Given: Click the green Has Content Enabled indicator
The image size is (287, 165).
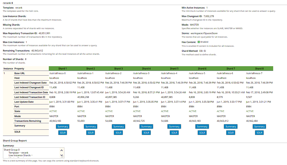Looking at the screenshot, I should coord(199,42).
